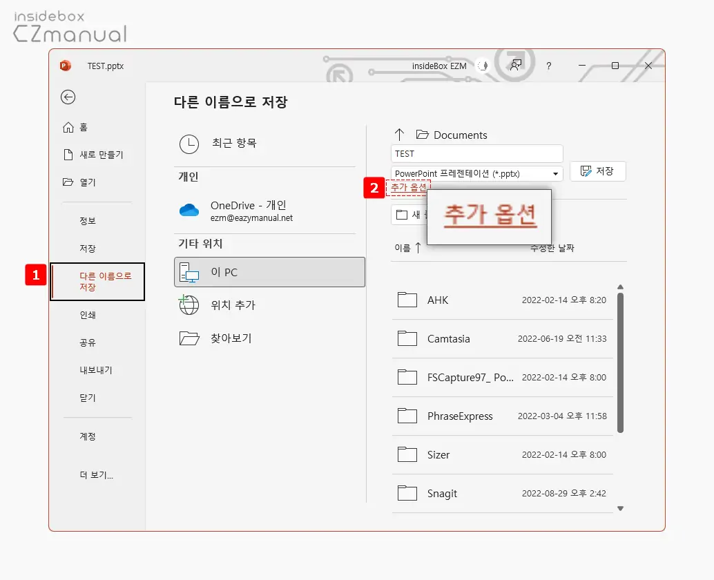This screenshot has width=714, height=580.
Task: Click the scroll up arrow in file list
Action: coord(620,287)
